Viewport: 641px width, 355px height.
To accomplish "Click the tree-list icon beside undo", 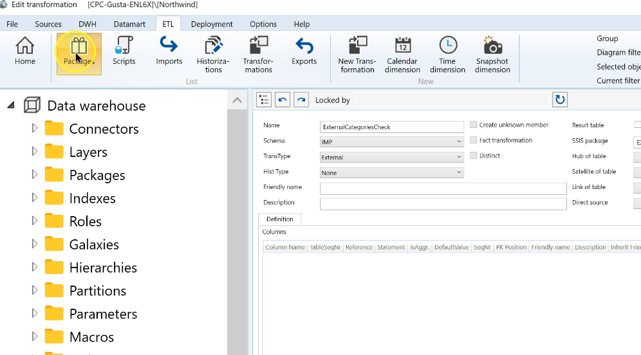I will [264, 100].
